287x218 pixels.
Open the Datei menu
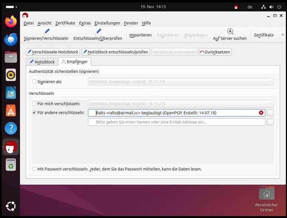(28, 23)
